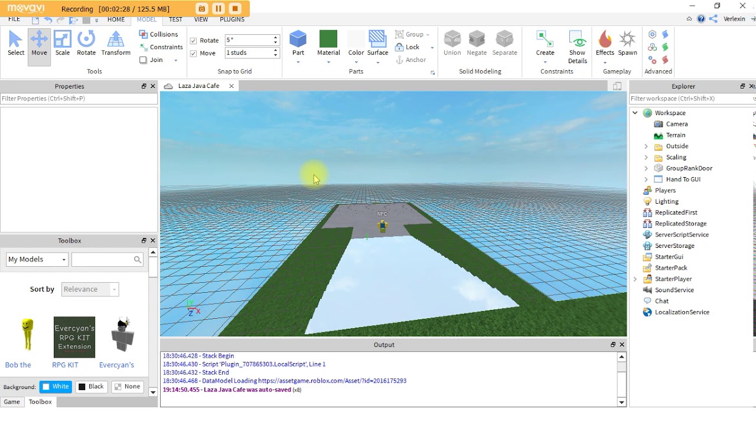Open the Surface tool
Viewport: 756px width, 425px height.
377,44
